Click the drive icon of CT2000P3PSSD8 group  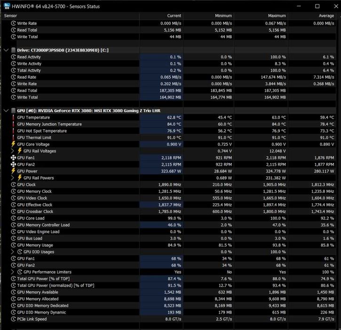click(14, 50)
